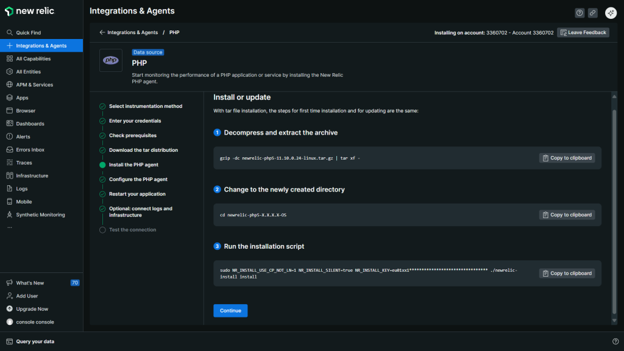
Task: Open Quick Find search in sidebar
Action: (28, 33)
